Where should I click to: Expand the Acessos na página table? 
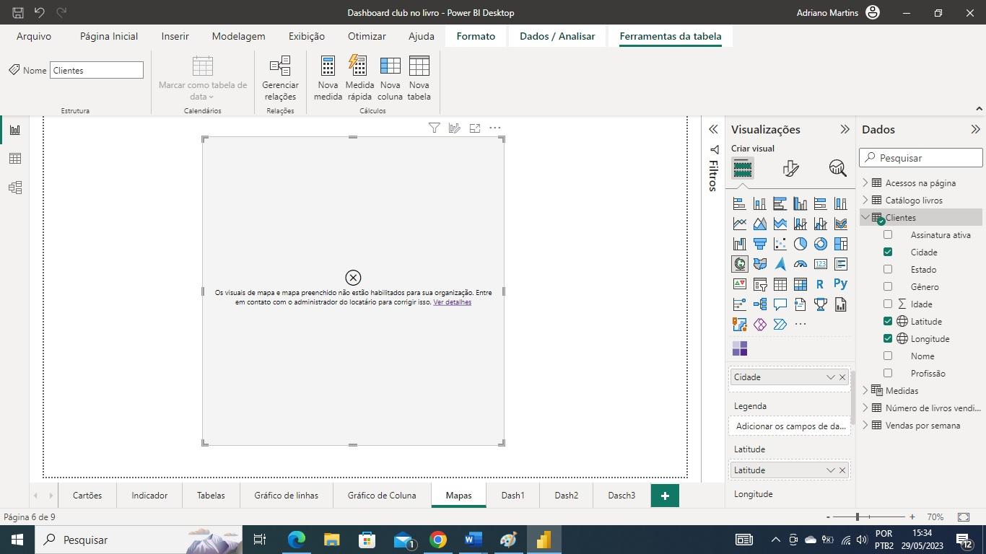pyautogui.click(x=865, y=183)
